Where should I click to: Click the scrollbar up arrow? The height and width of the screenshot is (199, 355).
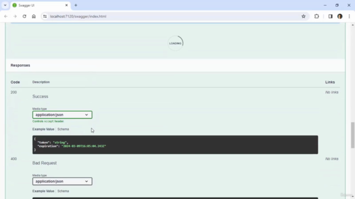pos(353,25)
